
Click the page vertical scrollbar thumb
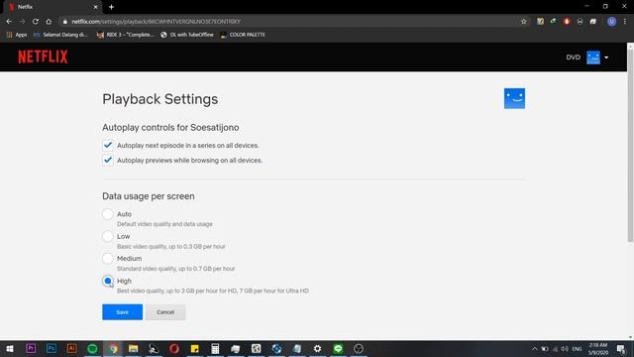pyautogui.click(x=630, y=146)
